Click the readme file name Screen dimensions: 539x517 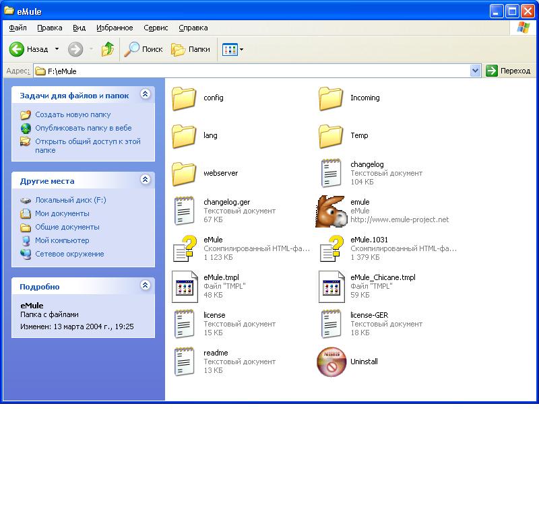(216, 353)
